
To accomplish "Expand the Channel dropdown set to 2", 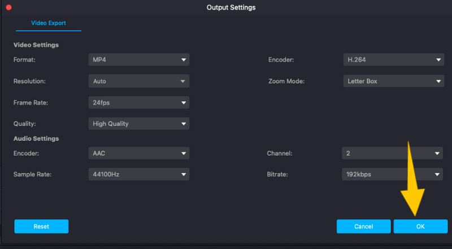I will 392,153.
